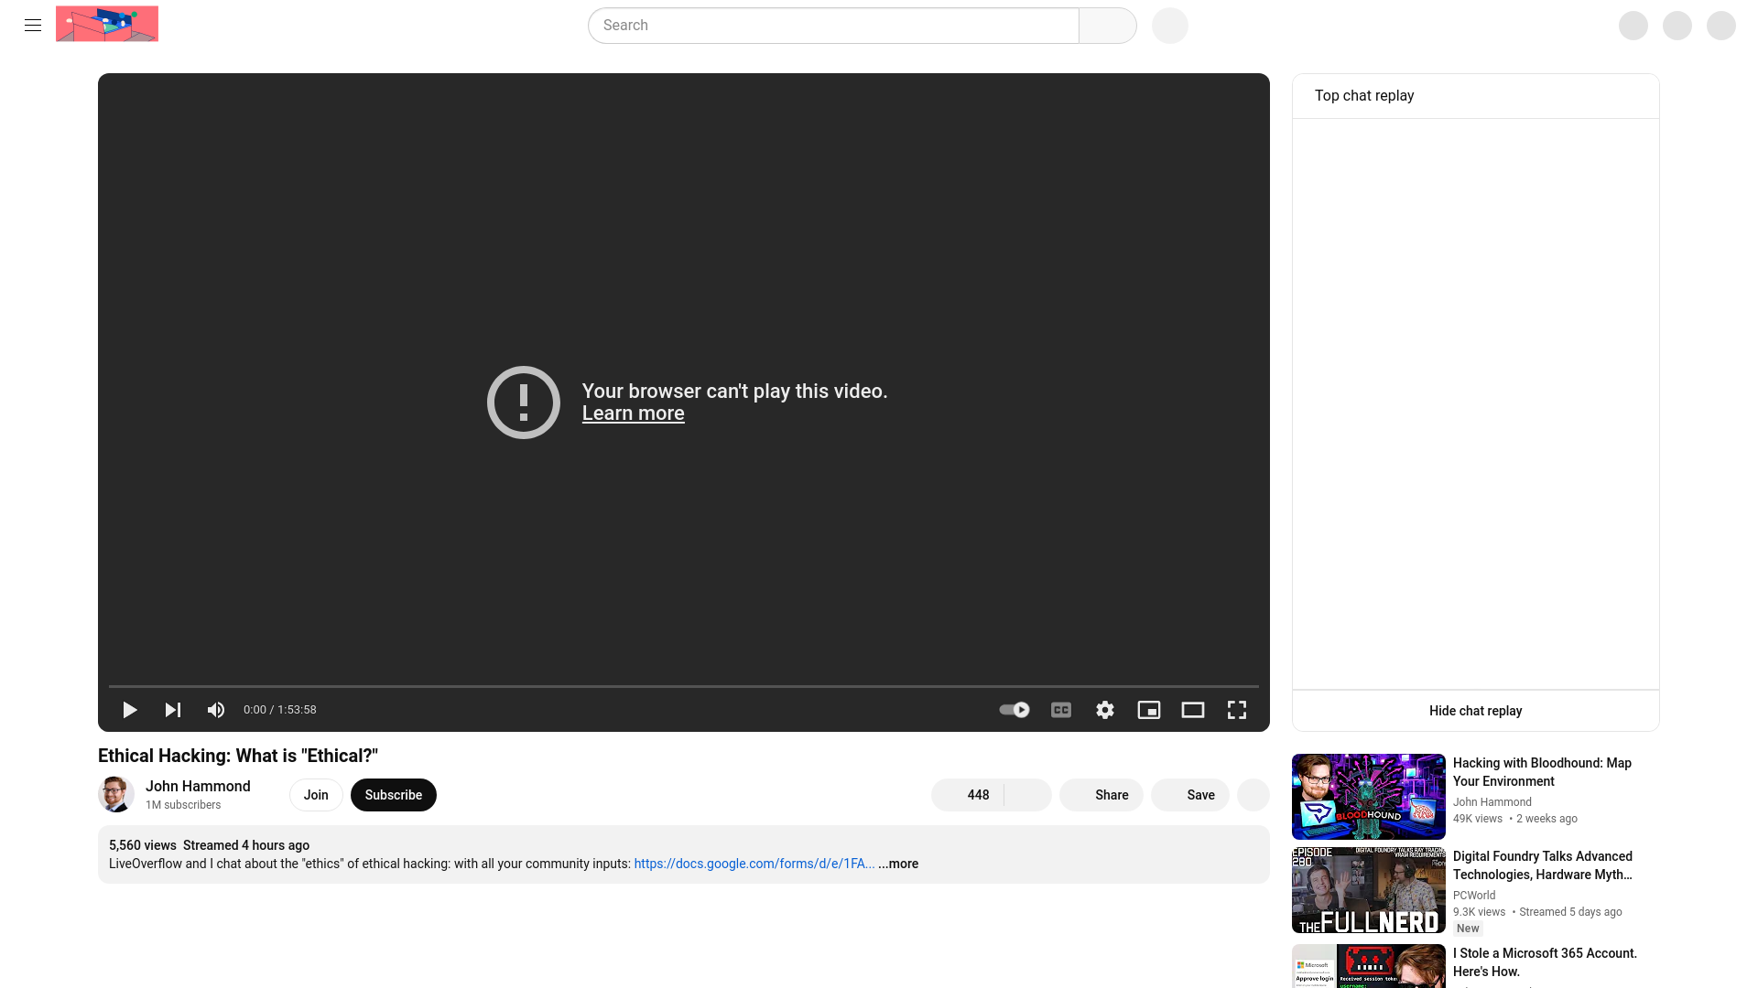Subscribe to John Hammond channel
Screen dimensions: 1758x988
tap(394, 794)
